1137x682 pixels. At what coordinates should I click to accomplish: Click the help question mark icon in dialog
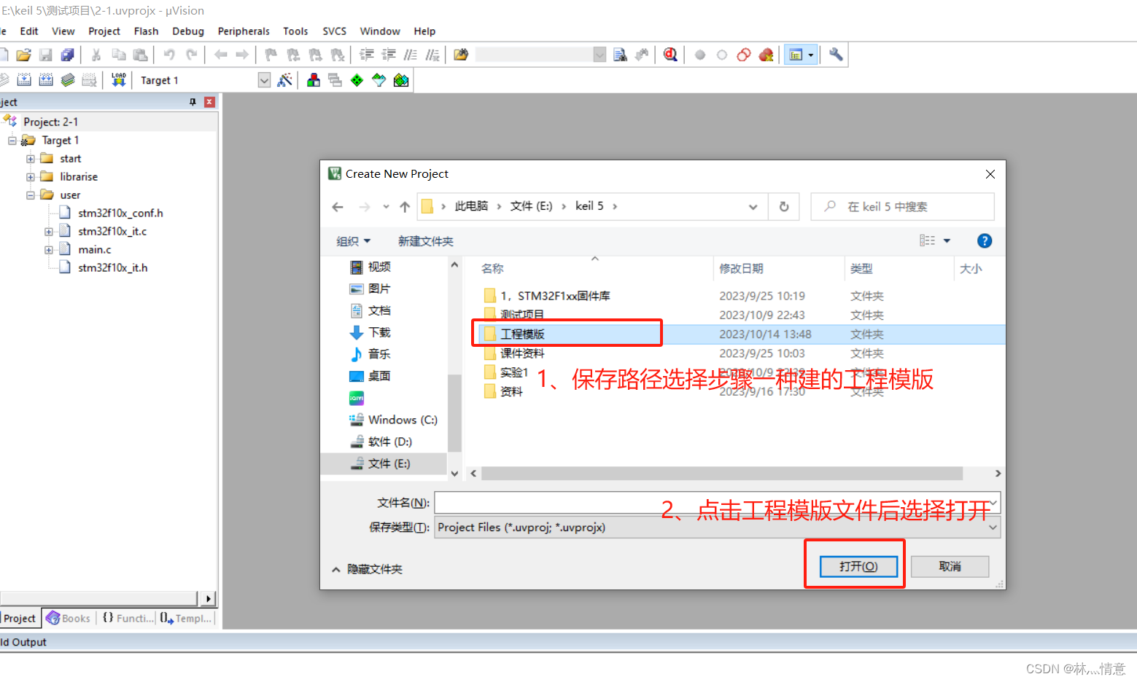pyautogui.click(x=984, y=241)
